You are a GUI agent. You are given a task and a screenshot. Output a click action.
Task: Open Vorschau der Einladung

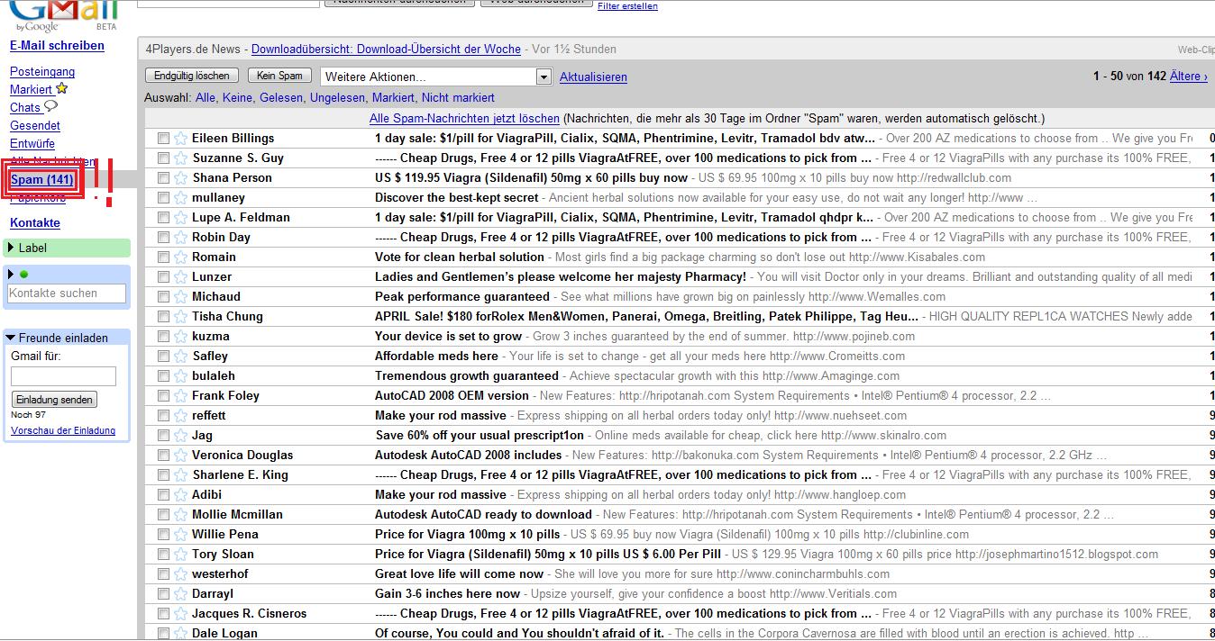[x=63, y=430]
